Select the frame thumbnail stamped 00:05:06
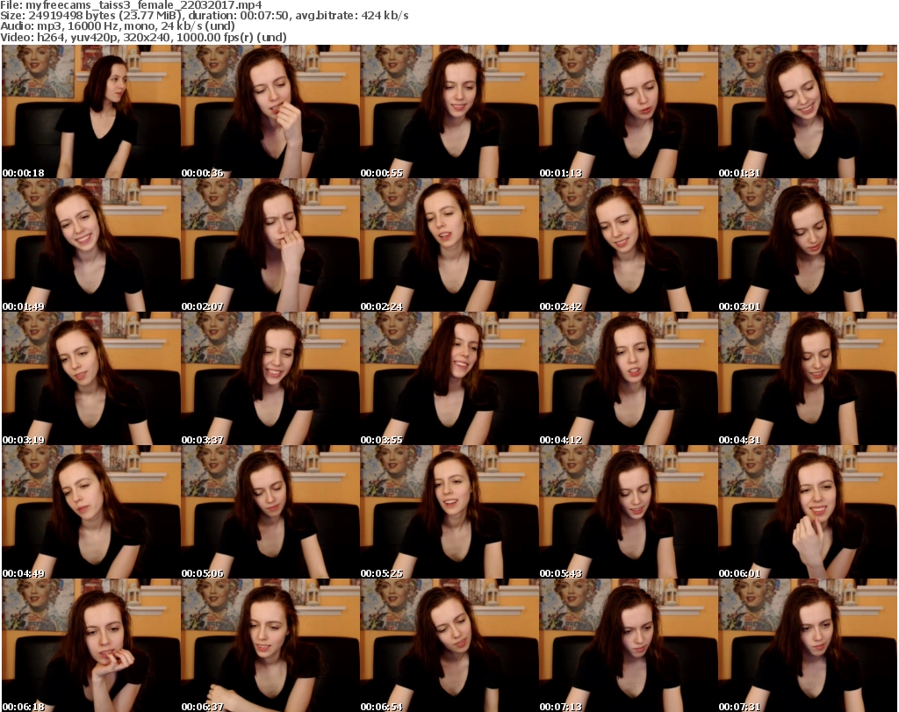 [270, 513]
